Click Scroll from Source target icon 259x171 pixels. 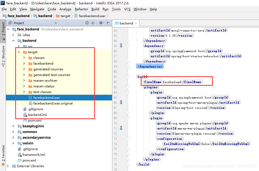tap(87, 23)
